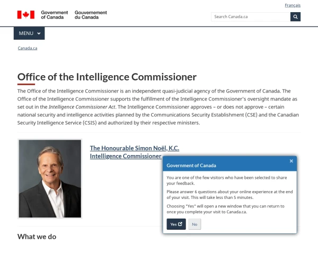The width and height of the screenshot is (318, 254).
Task: Click the Intelligence Commissioner title link text
Action: tap(125, 157)
